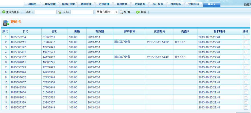Open the 客户资料 tab
The image size is (251, 113).
click(x=122, y=5)
